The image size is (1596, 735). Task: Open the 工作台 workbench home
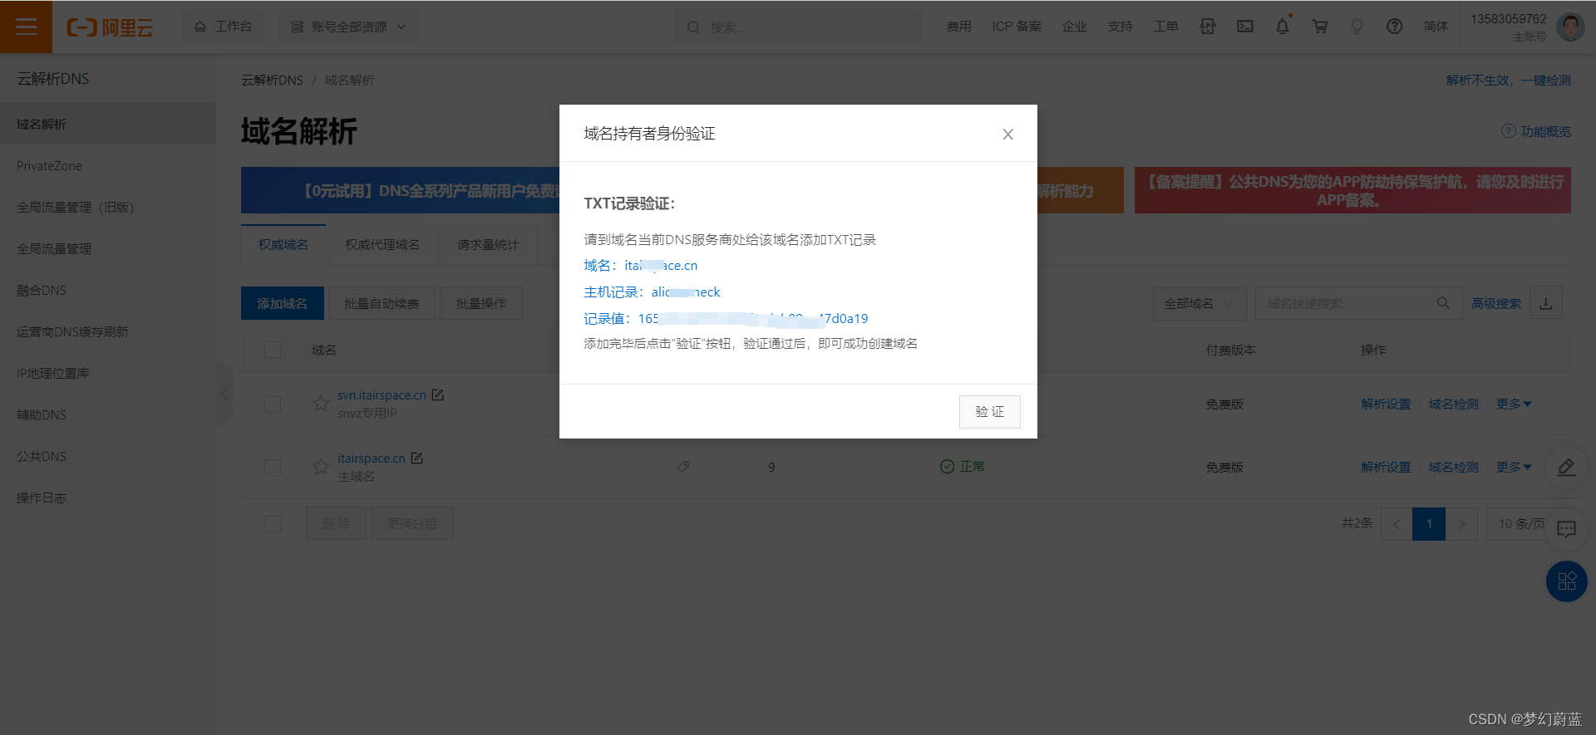pos(223,27)
